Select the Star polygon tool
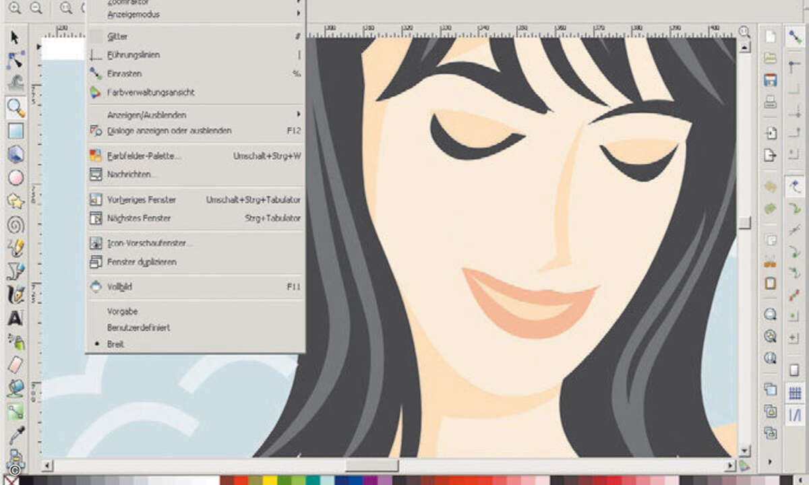 click(x=15, y=201)
